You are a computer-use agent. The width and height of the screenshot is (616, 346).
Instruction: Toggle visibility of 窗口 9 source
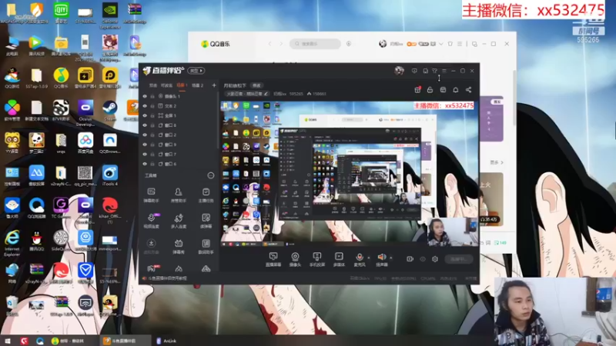click(145, 145)
